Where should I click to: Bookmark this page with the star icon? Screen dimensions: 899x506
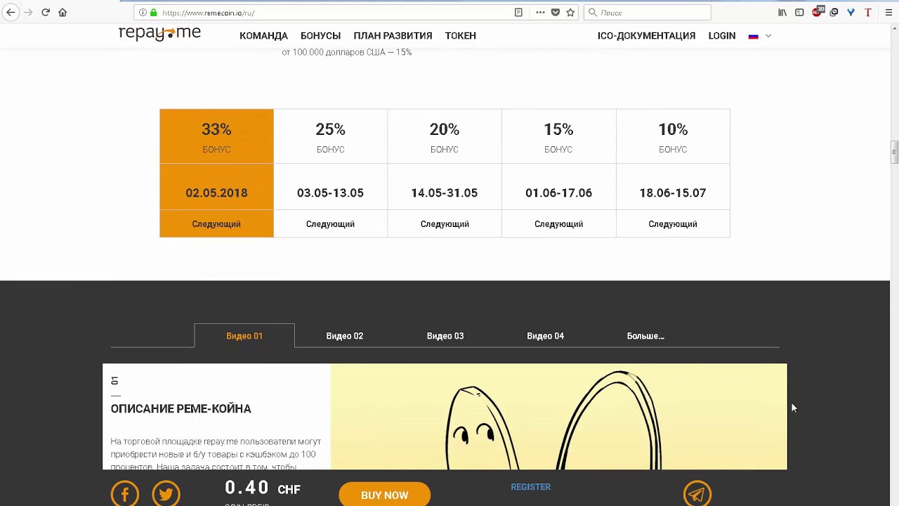pyautogui.click(x=570, y=13)
